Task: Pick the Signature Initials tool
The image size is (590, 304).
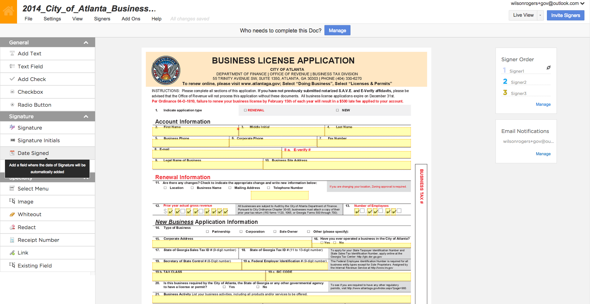Action: (x=38, y=140)
